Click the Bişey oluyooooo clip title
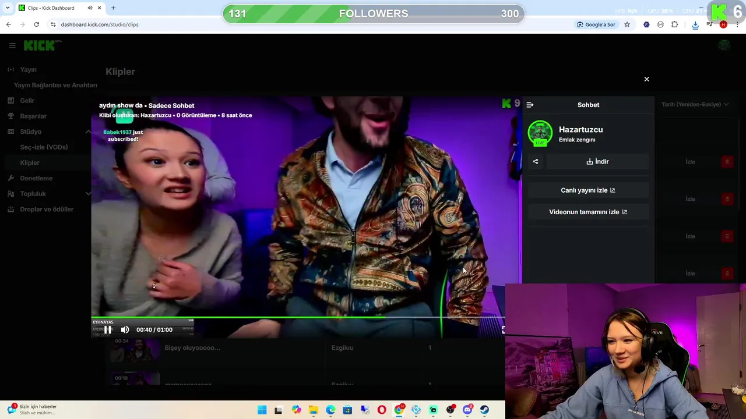The width and height of the screenshot is (746, 419). [192, 347]
